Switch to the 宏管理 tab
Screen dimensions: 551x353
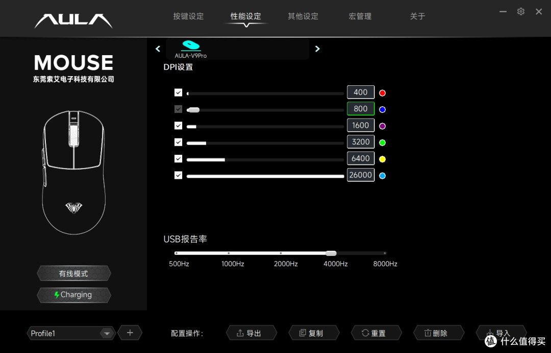tap(360, 16)
